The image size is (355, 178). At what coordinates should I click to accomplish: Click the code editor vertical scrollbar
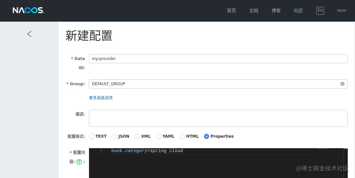345,163
